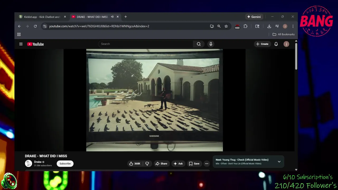Like the video (368K)
This screenshot has width=338, height=190.
coord(135,164)
